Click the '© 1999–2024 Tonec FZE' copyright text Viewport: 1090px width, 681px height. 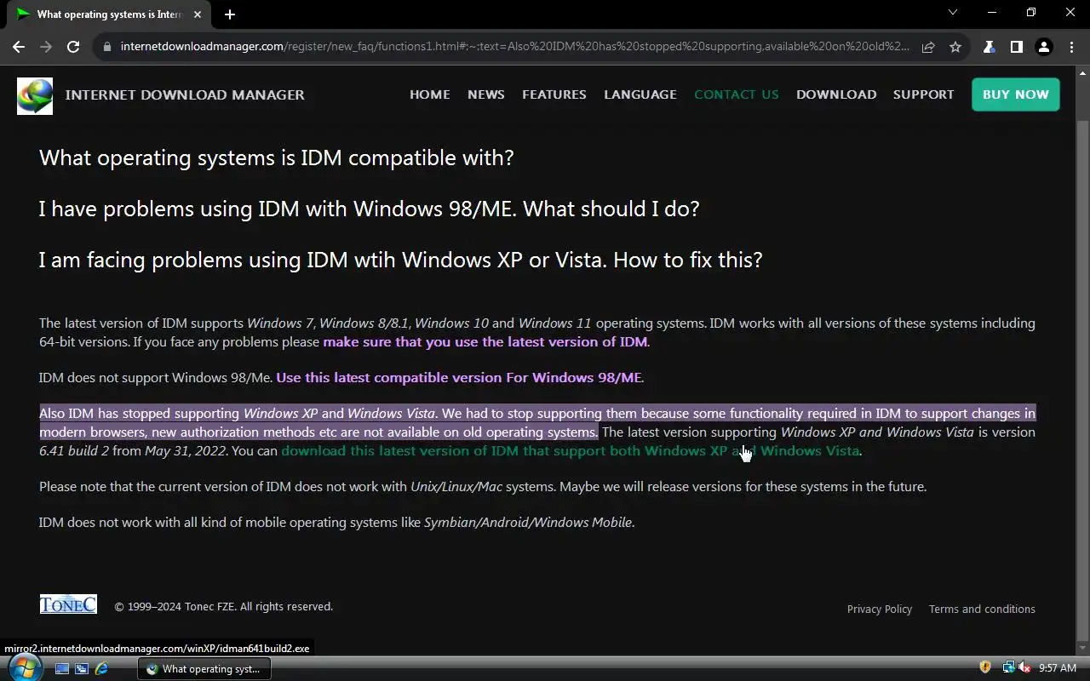(x=224, y=607)
